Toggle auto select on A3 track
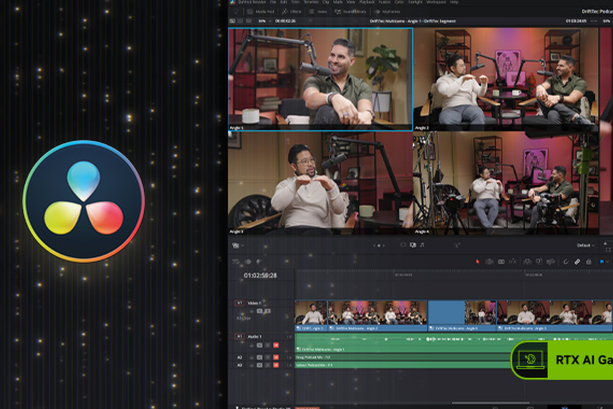The height and width of the screenshot is (409, 613). (x=260, y=365)
